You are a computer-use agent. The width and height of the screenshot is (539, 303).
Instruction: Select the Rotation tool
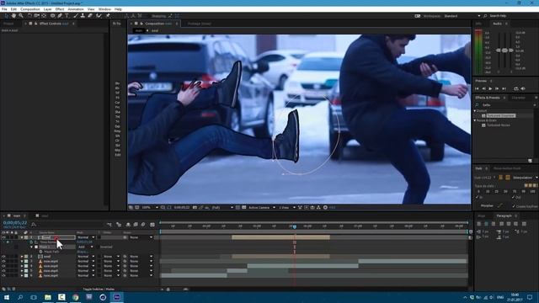click(29, 16)
